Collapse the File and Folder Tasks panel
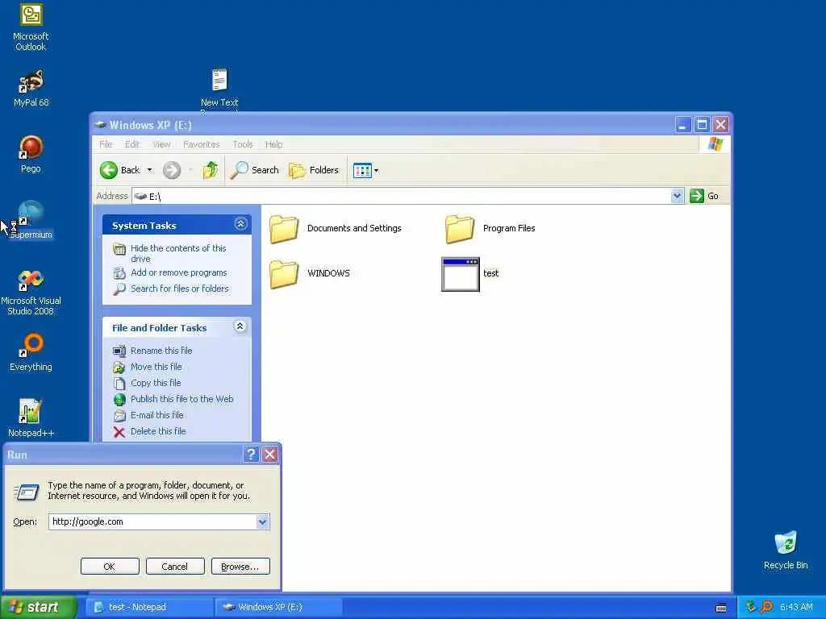 tap(240, 326)
